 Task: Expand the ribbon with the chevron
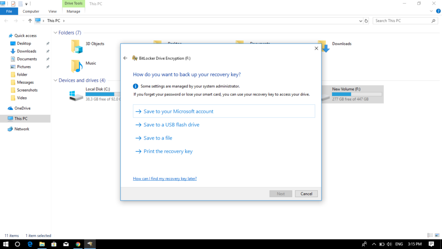(431, 11)
